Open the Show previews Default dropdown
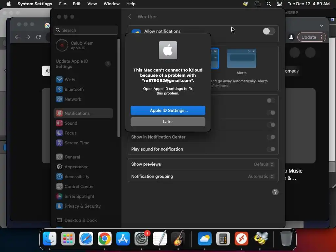 pos(264,164)
